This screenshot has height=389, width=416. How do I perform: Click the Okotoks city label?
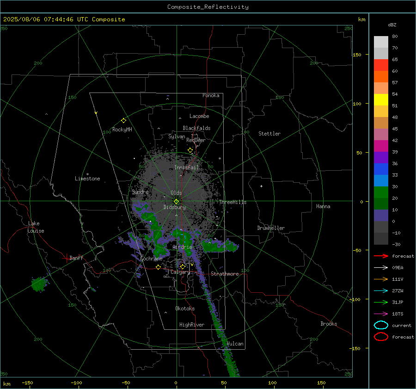185,308
